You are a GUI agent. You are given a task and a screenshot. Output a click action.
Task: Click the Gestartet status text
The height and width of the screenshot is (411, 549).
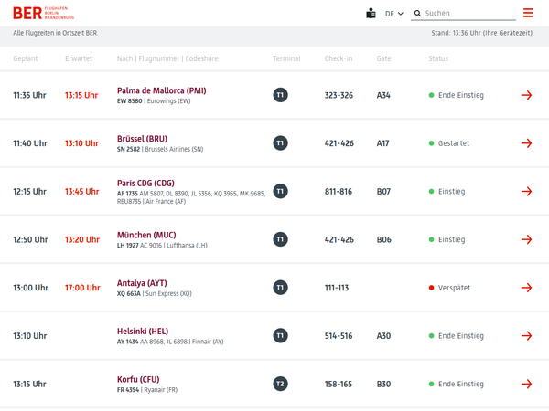coord(454,143)
